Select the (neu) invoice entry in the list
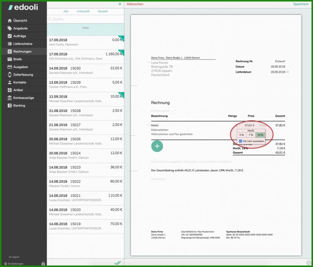 click(x=85, y=30)
